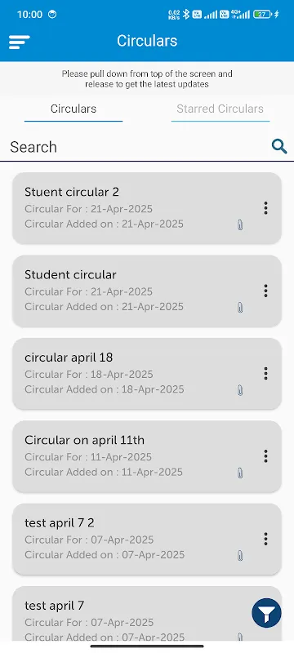Open attachment of test april 7 2

pos(240,556)
